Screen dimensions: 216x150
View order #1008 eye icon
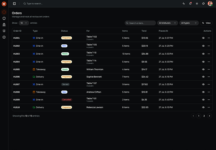click(203, 92)
